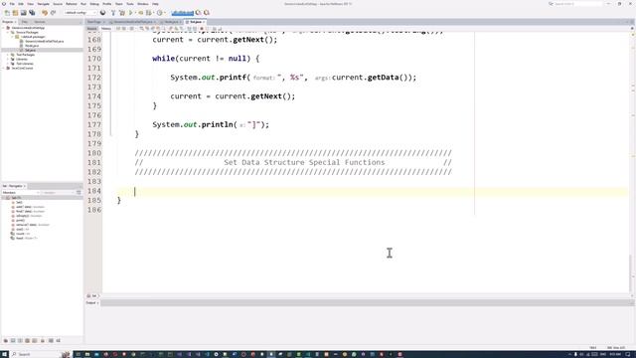Select GenericLinkedListSetTest.java in Projects tree
The width and height of the screenshot is (636, 358).
pos(44,41)
